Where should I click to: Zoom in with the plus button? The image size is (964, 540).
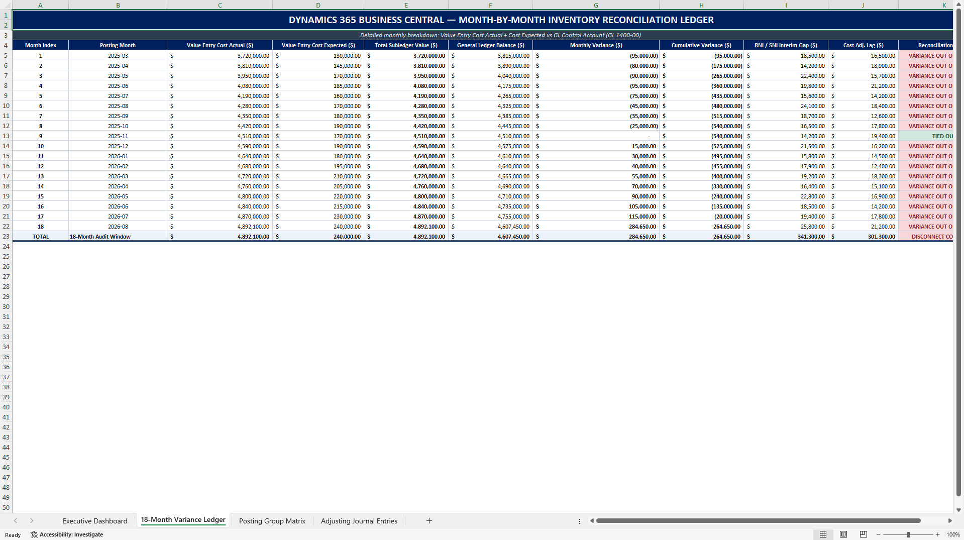click(x=937, y=534)
